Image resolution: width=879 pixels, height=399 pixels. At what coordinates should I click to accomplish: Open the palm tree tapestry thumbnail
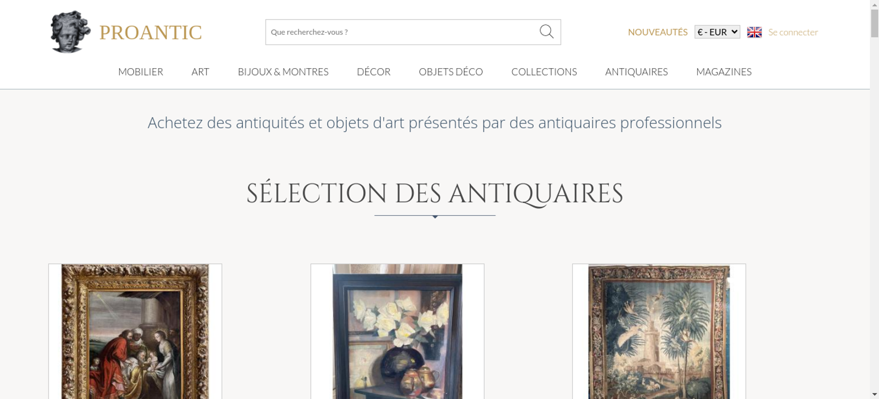659,331
